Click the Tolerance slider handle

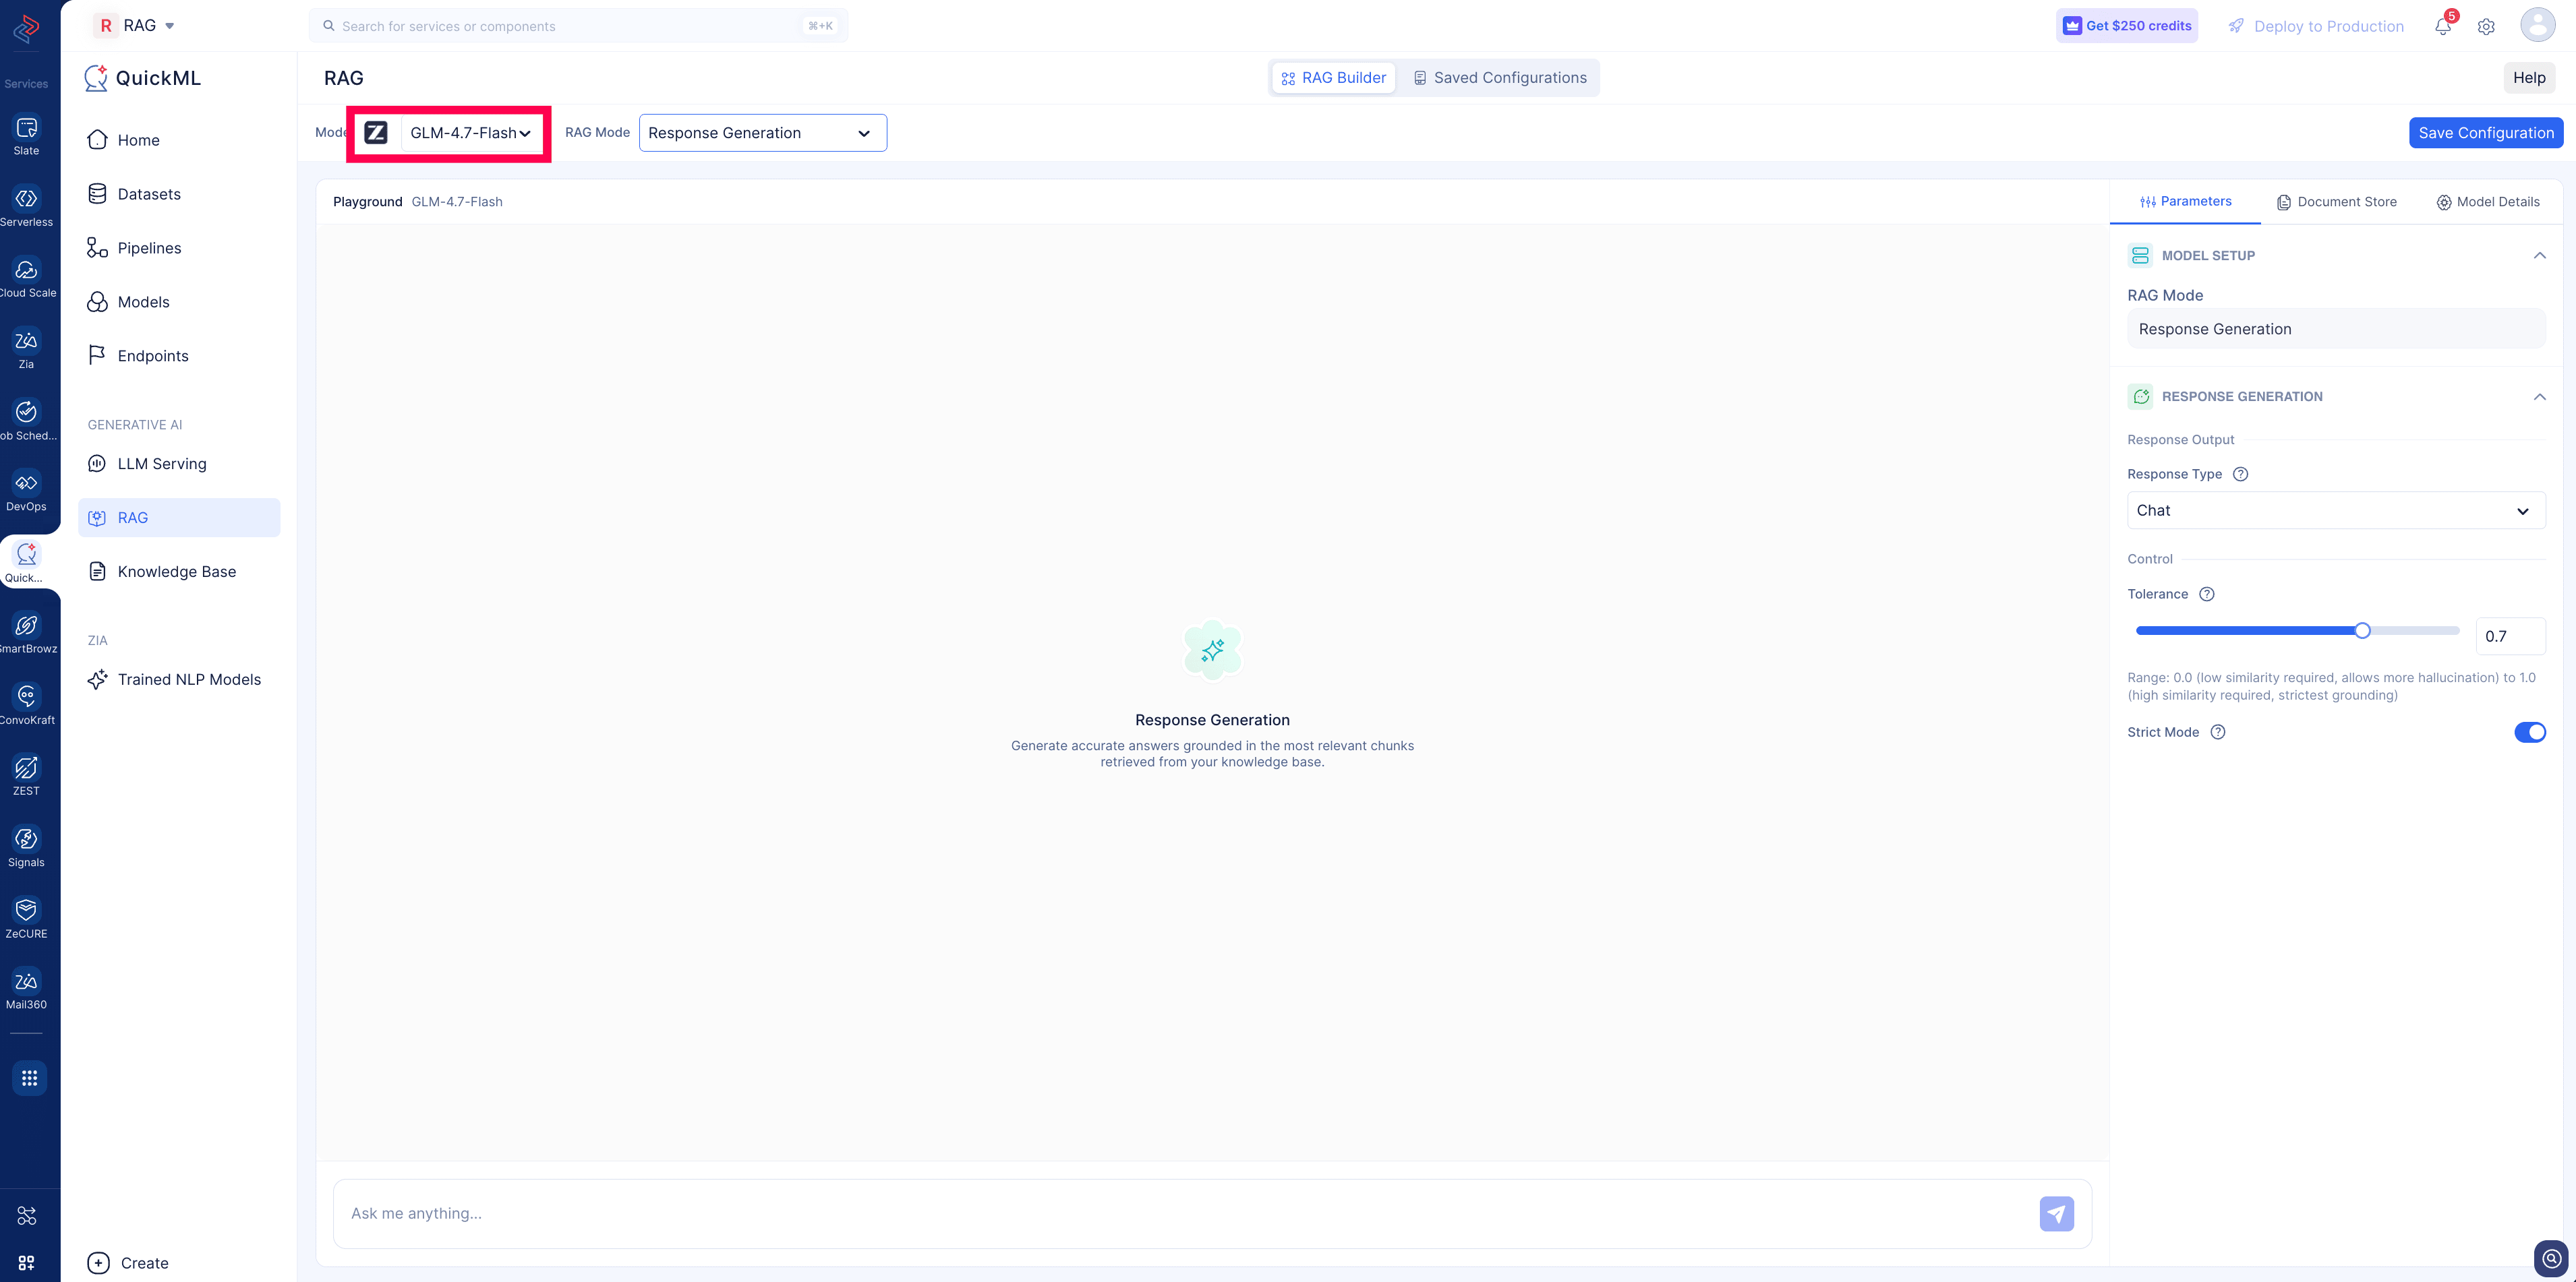[2362, 630]
